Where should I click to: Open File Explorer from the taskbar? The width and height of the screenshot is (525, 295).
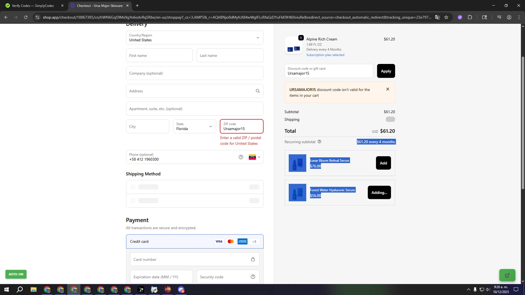coord(34,289)
